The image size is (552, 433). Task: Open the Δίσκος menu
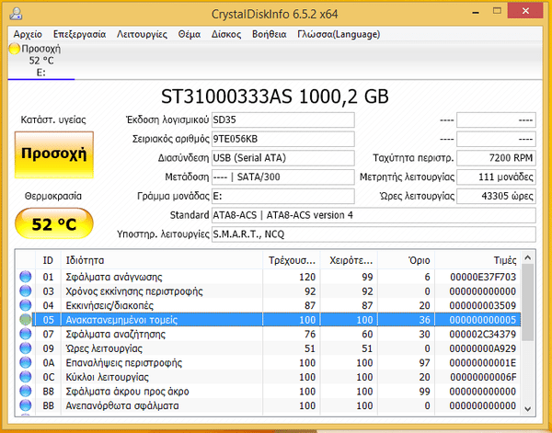point(226,34)
